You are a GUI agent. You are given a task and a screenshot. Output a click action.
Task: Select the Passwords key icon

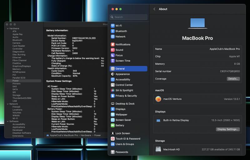pyautogui.click(x=113, y=152)
